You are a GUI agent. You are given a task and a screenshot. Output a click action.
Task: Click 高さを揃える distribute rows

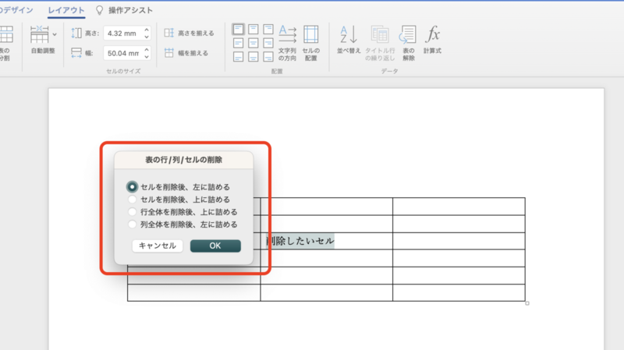[190, 33]
